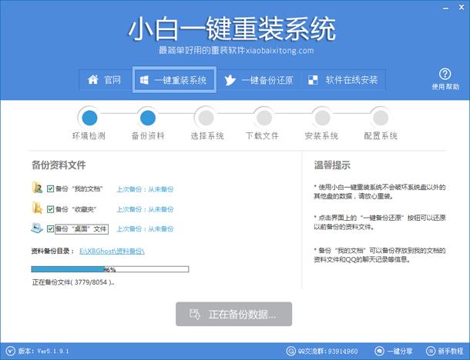The width and height of the screenshot is (470, 360).
Task: Click the version Ver5.1.9.1 text
Action: 44,351
